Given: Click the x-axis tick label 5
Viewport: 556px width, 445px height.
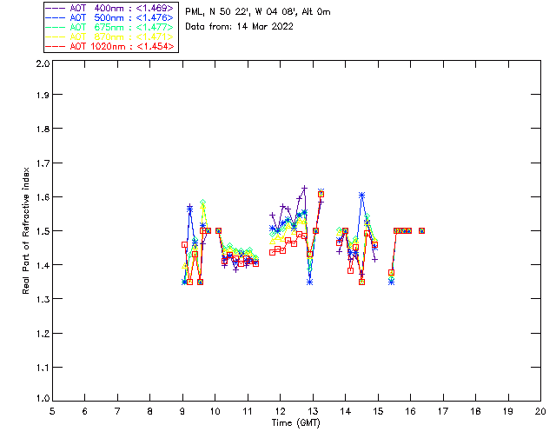Looking at the screenshot, I should click(x=52, y=411).
